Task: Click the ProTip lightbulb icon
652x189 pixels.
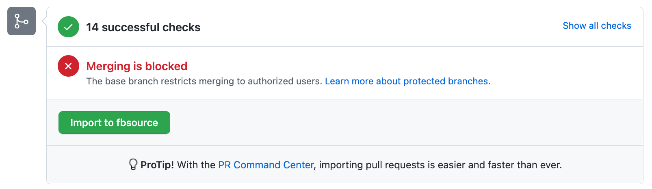Action: (133, 164)
